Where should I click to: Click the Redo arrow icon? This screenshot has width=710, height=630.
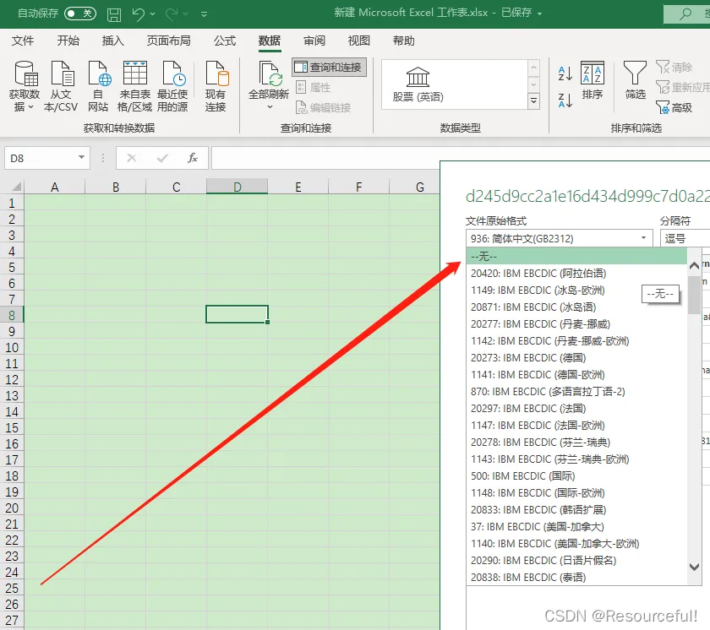[x=172, y=14]
